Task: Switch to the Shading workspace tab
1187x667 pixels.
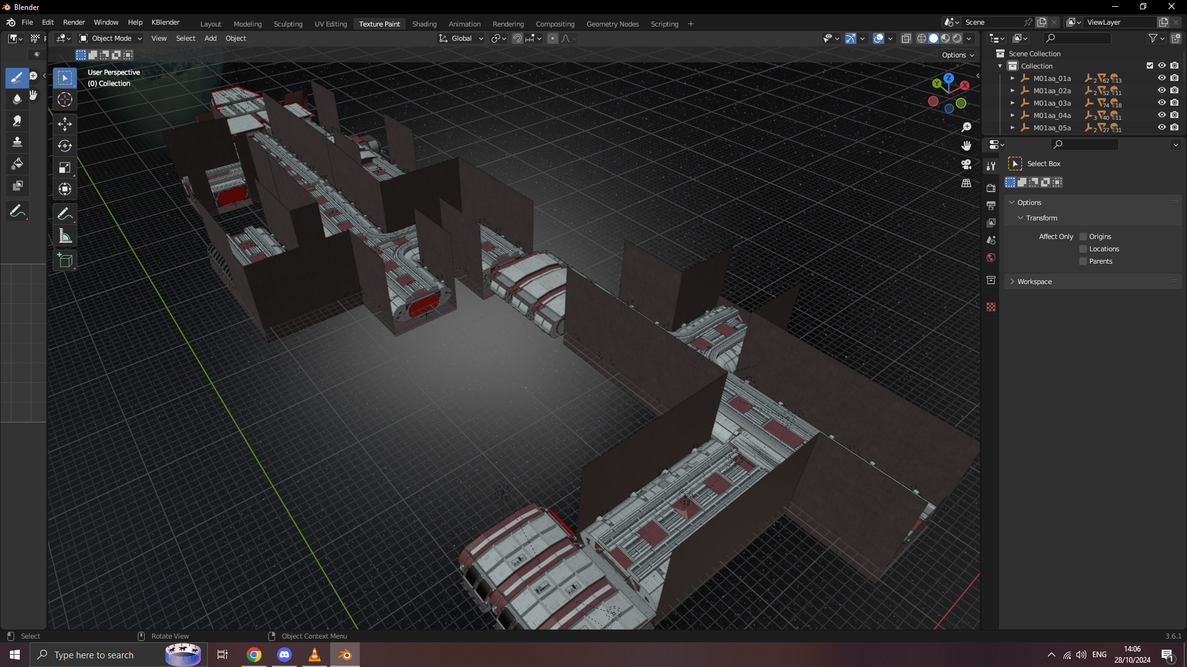Action: click(x=424, y=24)
